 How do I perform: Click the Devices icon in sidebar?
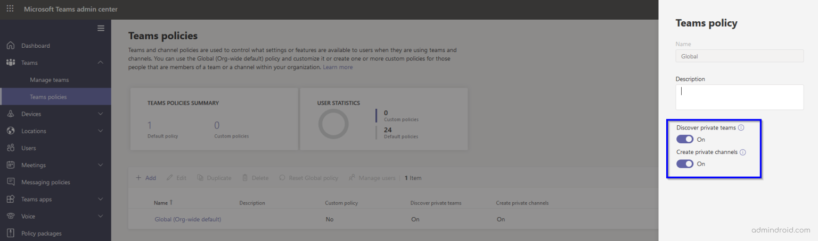11,114
